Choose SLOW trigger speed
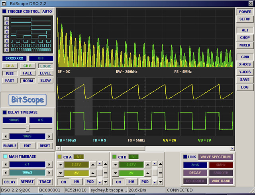 pos(45,81)
